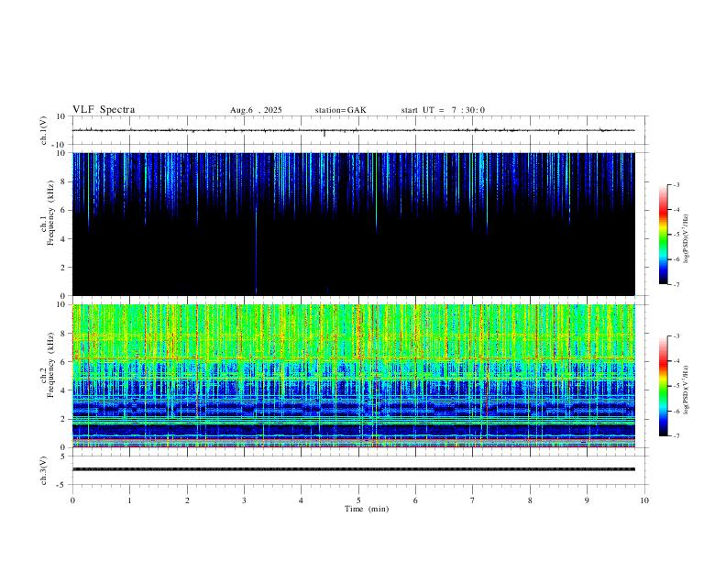Click the time axis tick label '6'

click(415, 500)
